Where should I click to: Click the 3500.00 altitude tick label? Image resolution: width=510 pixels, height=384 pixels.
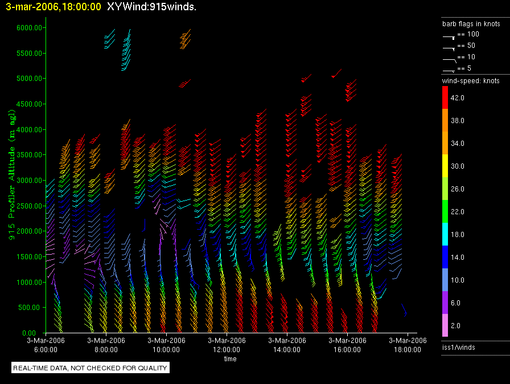tap(29, 154)
